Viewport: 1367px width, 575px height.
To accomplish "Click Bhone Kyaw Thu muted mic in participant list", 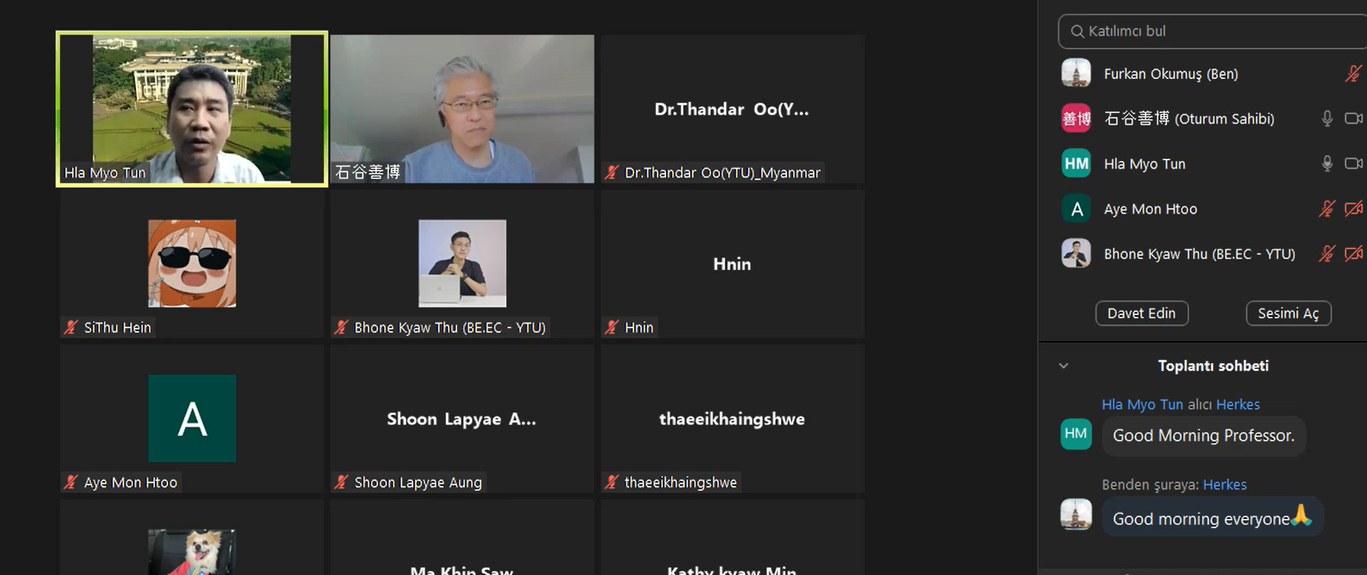I will coord(1327,254).
